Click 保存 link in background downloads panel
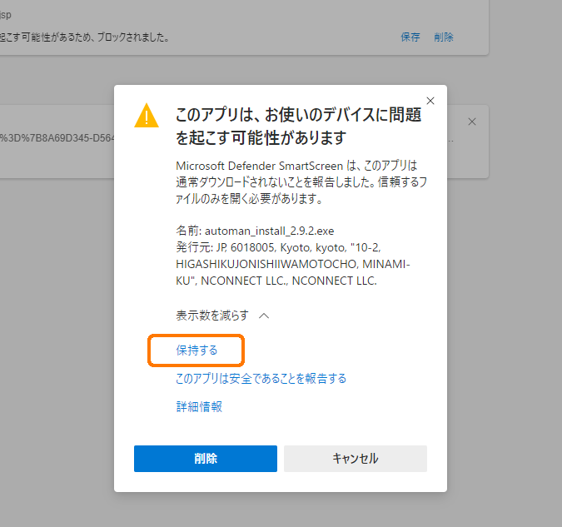The width and height of the screenshot is (562, 527). pos(410,37)
